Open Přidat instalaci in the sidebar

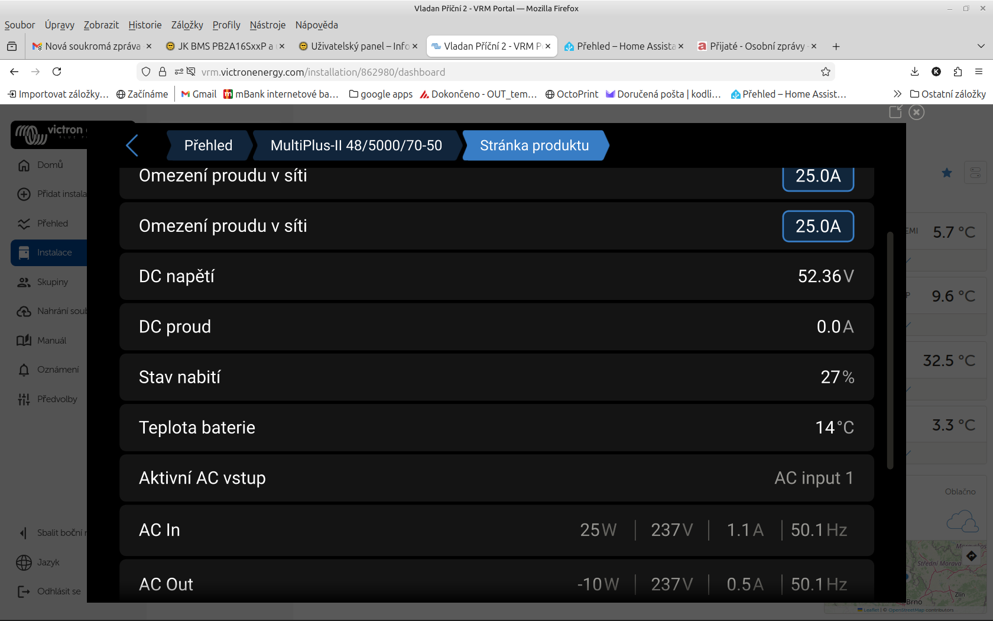tap(51, 194)
